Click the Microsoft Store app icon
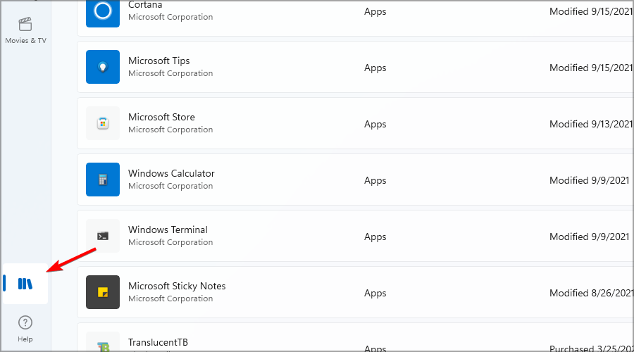Screen dimensions: 634x352 [103, 123]
